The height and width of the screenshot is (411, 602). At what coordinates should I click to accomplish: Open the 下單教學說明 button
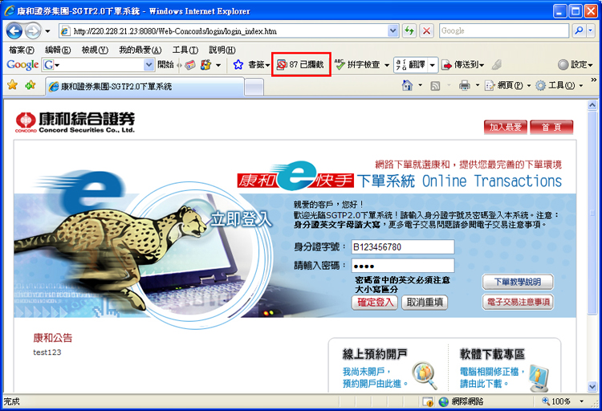(x=518, y=282)
